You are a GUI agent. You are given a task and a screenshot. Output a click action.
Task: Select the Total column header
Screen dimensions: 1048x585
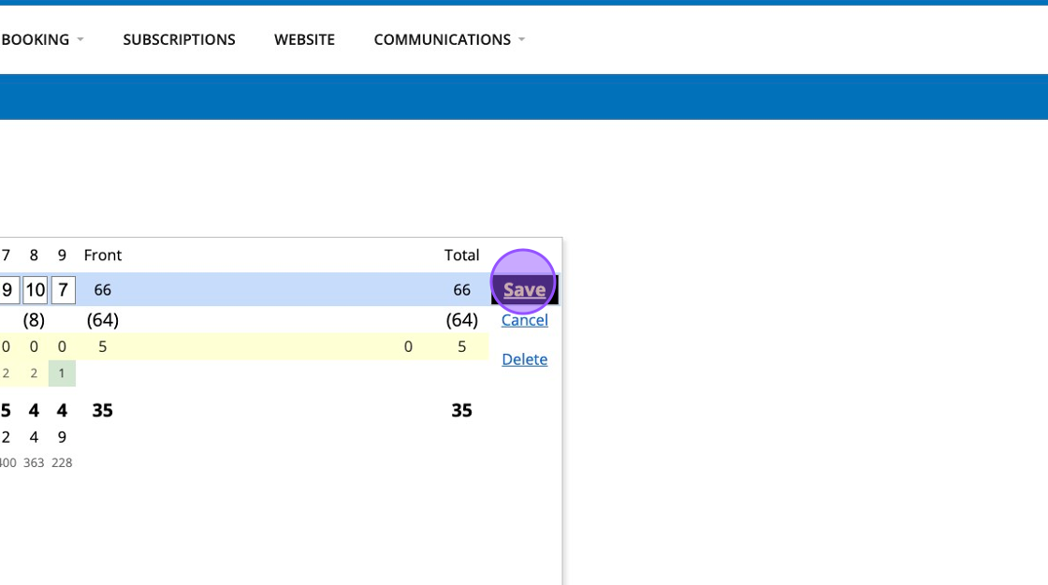tap(462, 256)
